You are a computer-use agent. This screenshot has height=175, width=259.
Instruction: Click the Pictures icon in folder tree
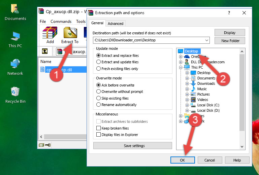[193, 95]
